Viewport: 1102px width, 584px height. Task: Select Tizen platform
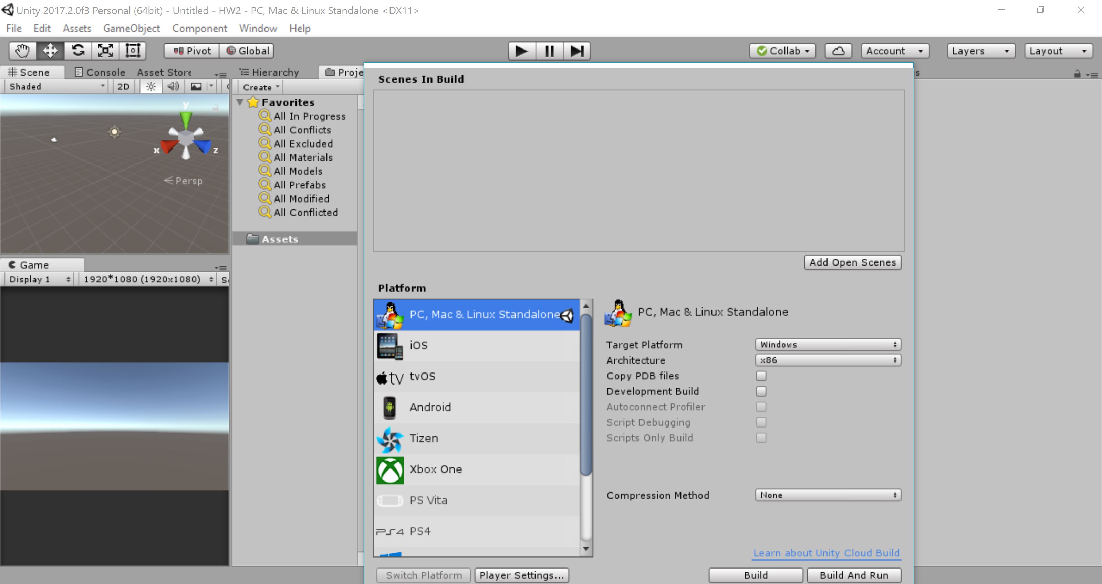476,438
